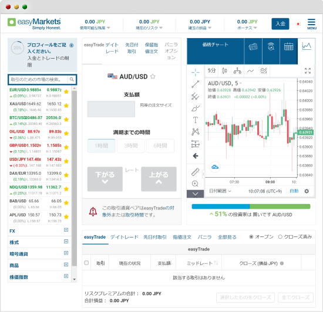
Task: Switch to デイトレード tab in positions table
Action: 125,237
